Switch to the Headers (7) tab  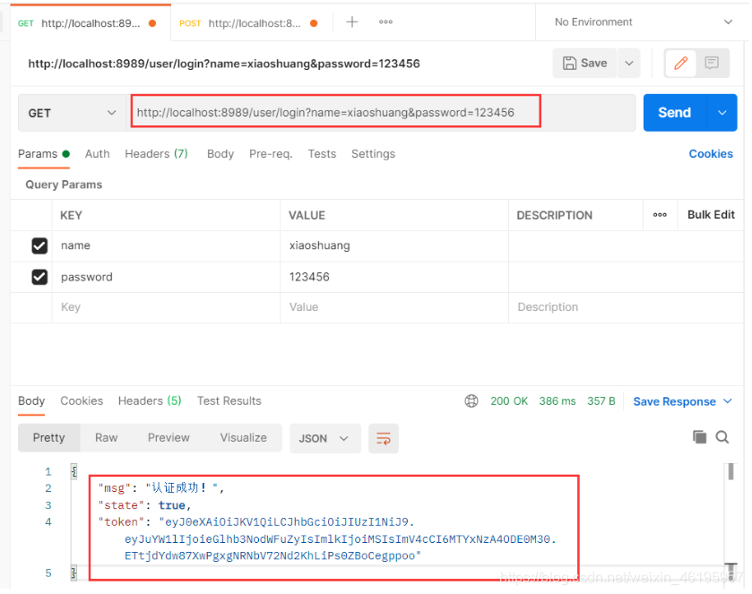pos(156,154)
